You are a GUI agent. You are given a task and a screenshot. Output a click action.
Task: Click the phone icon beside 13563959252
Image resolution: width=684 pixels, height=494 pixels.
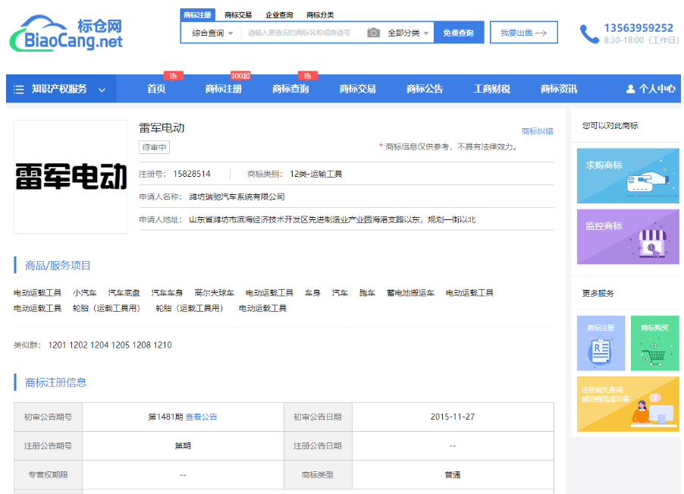pos(589,33)
